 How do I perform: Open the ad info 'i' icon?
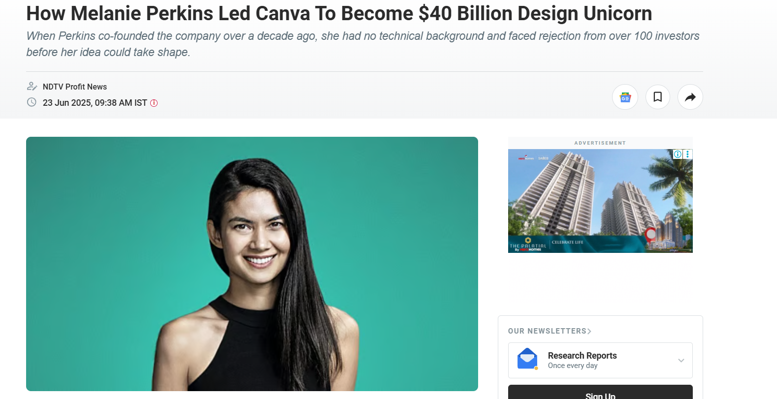pyautogui.click(x=678, y=154)
